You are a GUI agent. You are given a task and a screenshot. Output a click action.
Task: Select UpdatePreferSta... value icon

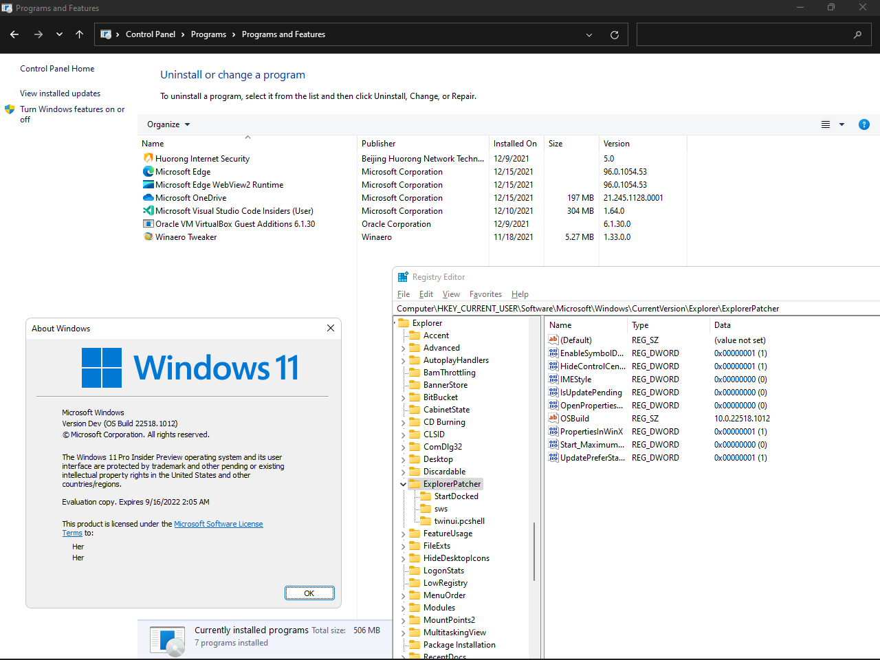553,457
